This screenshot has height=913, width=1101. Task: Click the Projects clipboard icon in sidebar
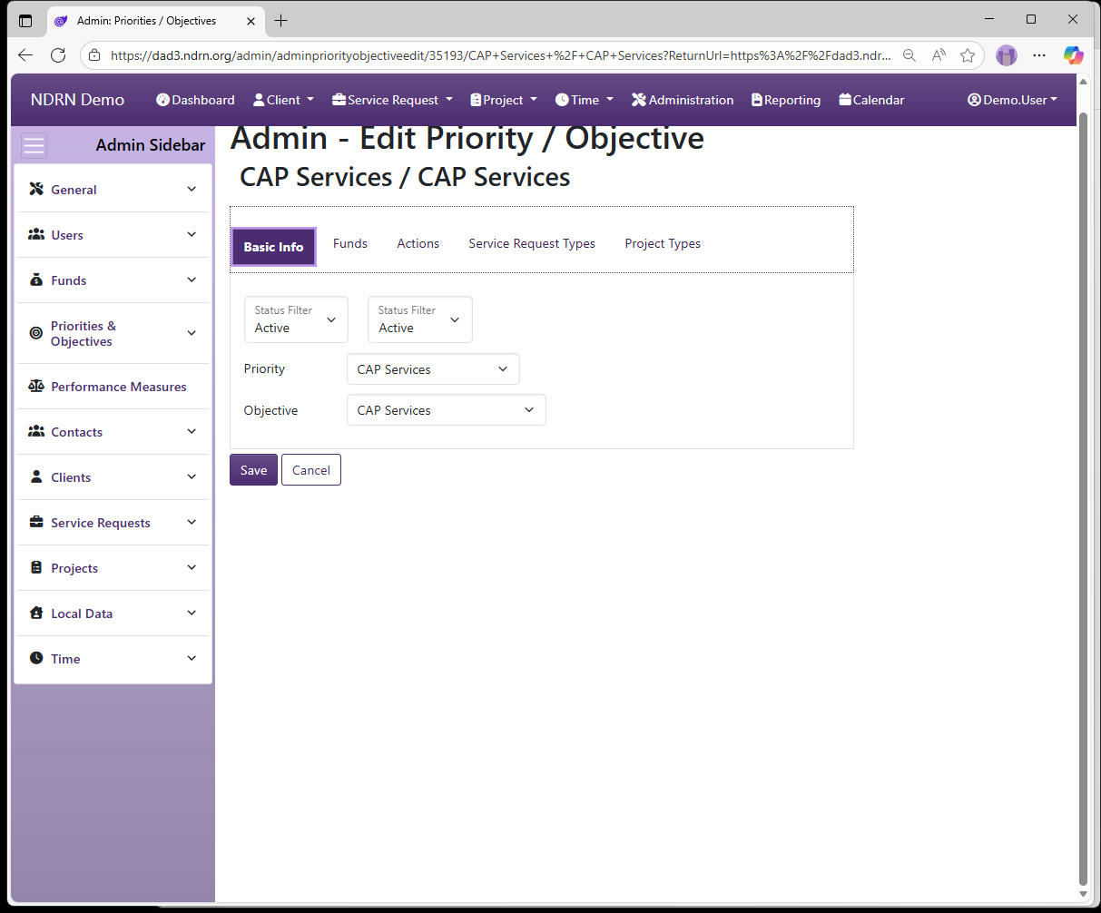tap(36, 567)
